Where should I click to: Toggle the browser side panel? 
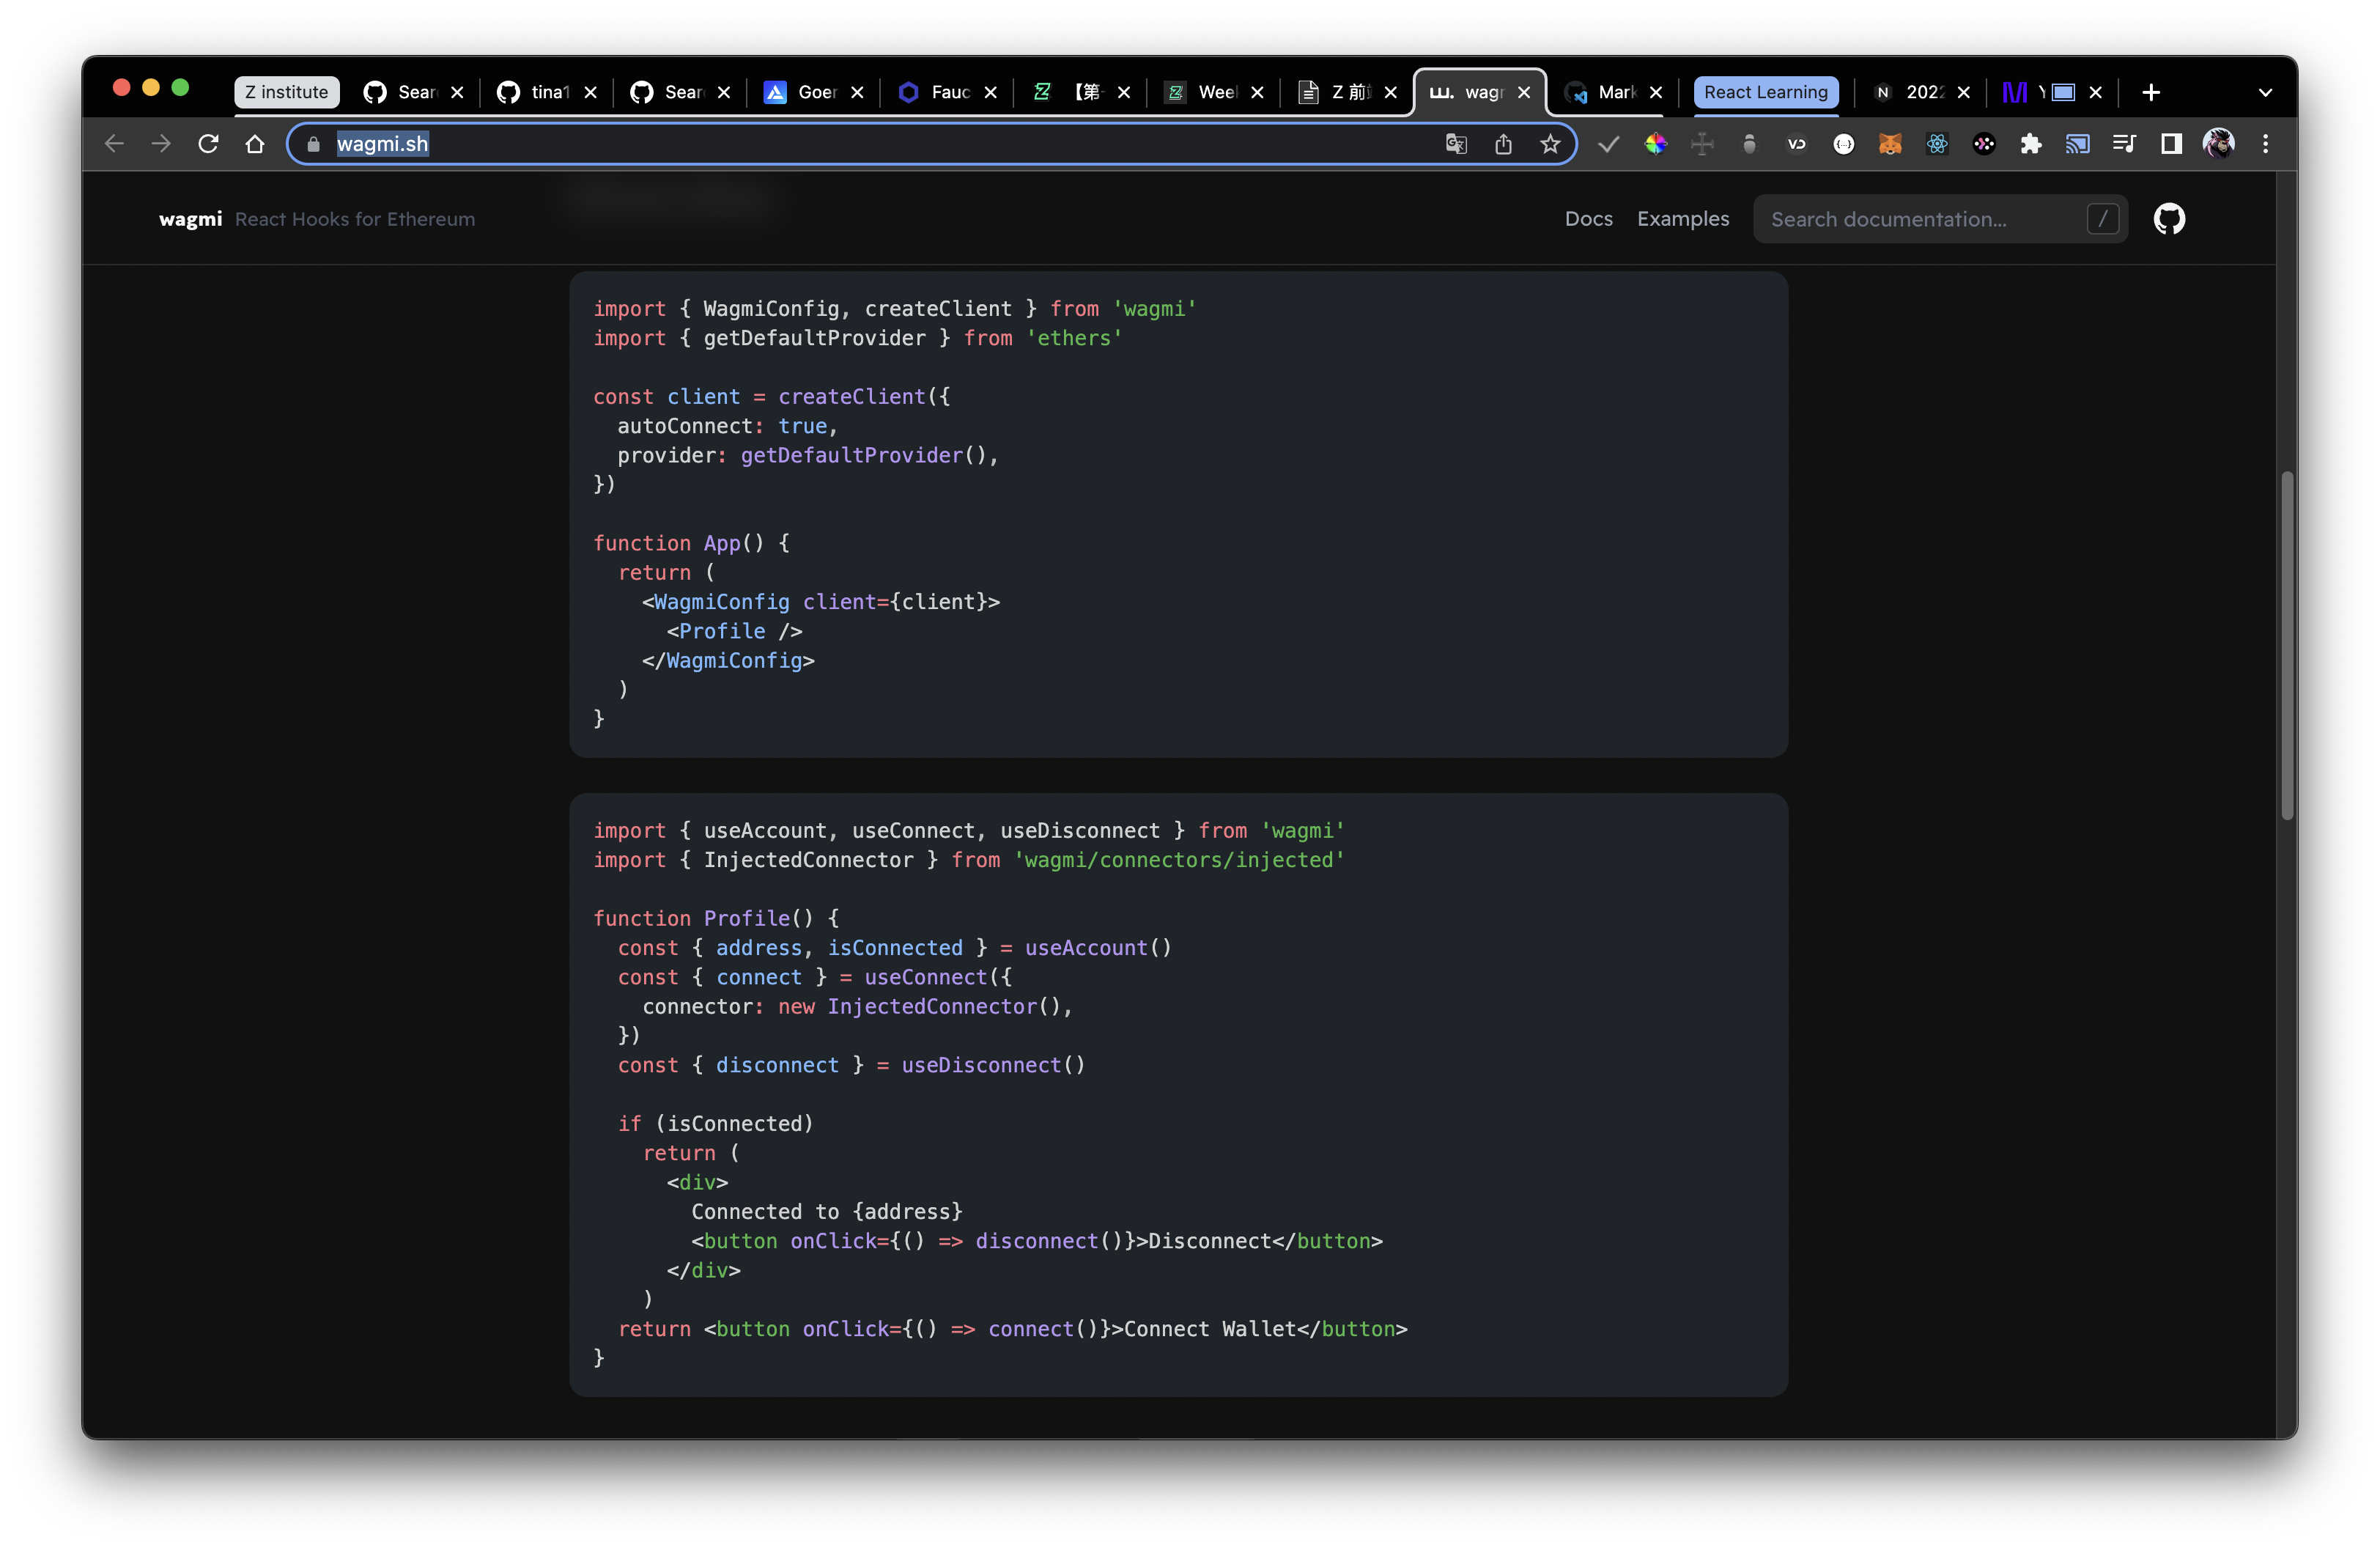[2170, 144]
